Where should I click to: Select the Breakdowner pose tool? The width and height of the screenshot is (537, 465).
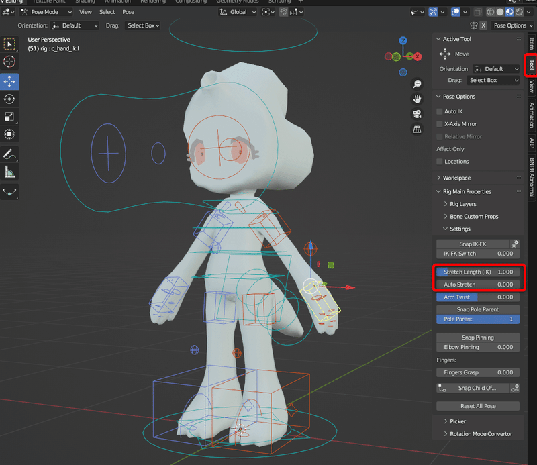(9, 192)
